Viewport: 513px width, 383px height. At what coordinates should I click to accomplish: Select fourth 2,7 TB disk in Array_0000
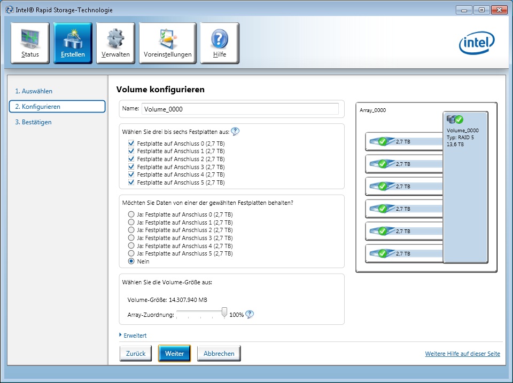click(404, 209)
